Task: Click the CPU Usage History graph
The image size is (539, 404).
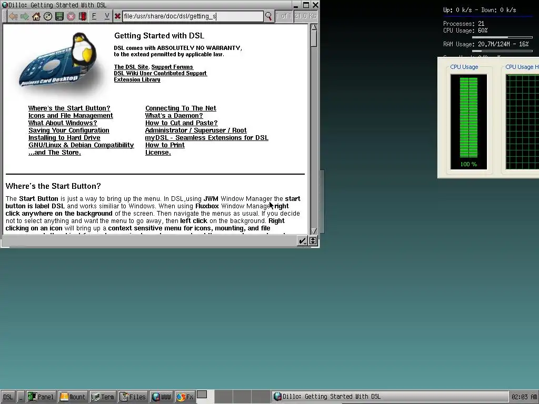Action: click(x=522, y=122)
